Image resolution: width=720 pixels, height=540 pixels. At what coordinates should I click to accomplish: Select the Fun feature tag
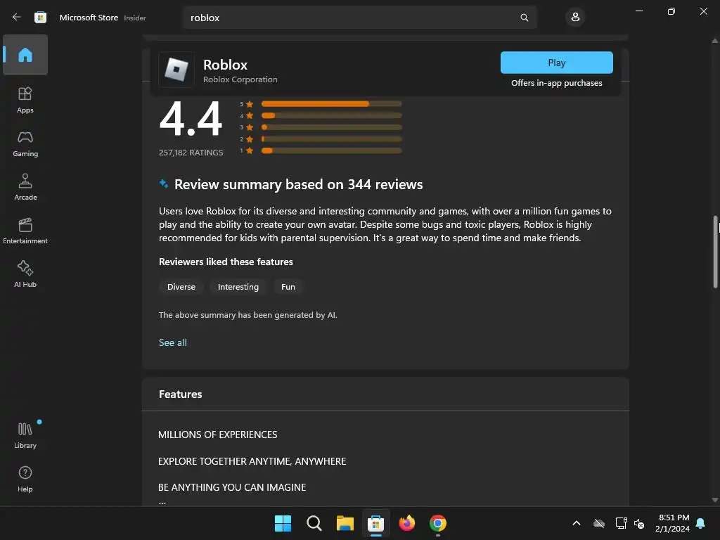click(x=288, y=287)
